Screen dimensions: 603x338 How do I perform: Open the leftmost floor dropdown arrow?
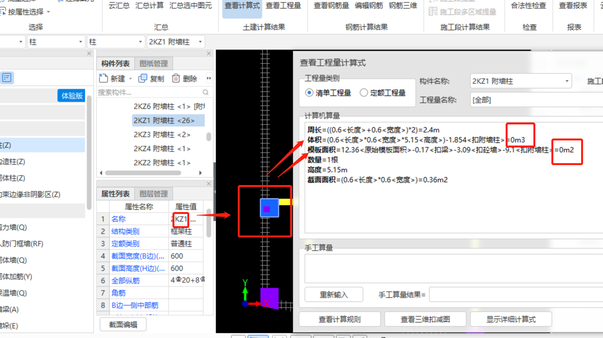[21, 42]
